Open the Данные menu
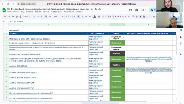184x104 pixels. click(46, 12)
